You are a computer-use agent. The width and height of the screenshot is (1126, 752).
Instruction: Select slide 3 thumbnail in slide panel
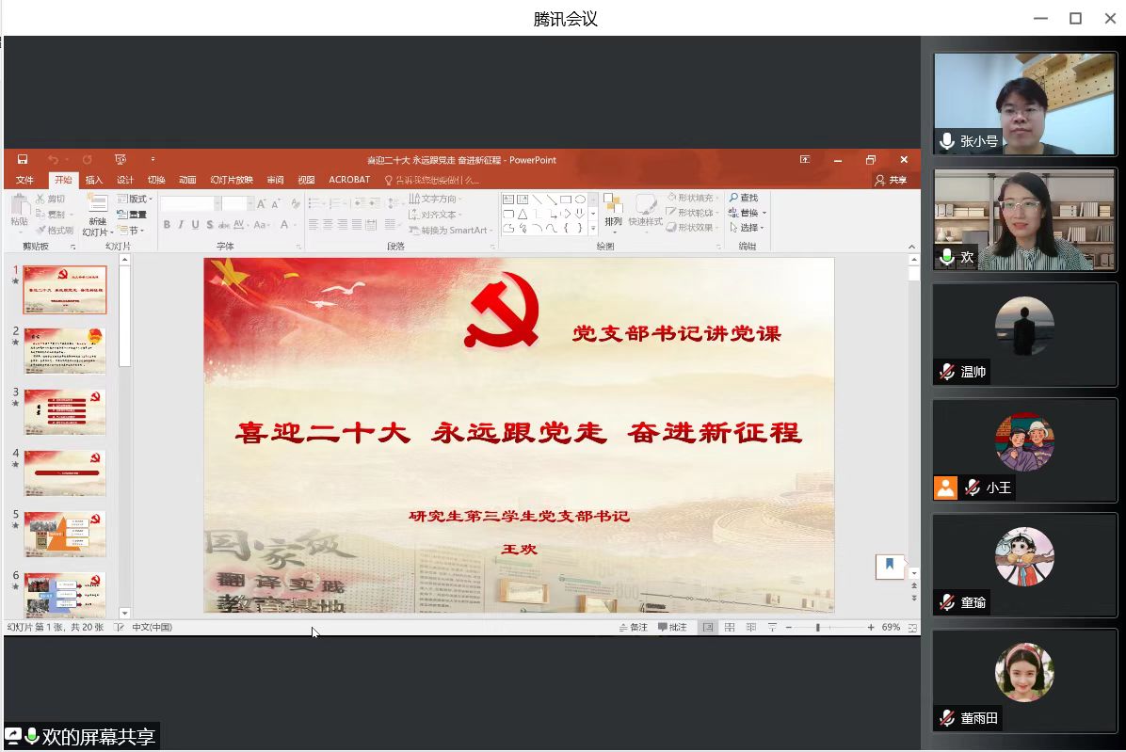tap(65, 410)
